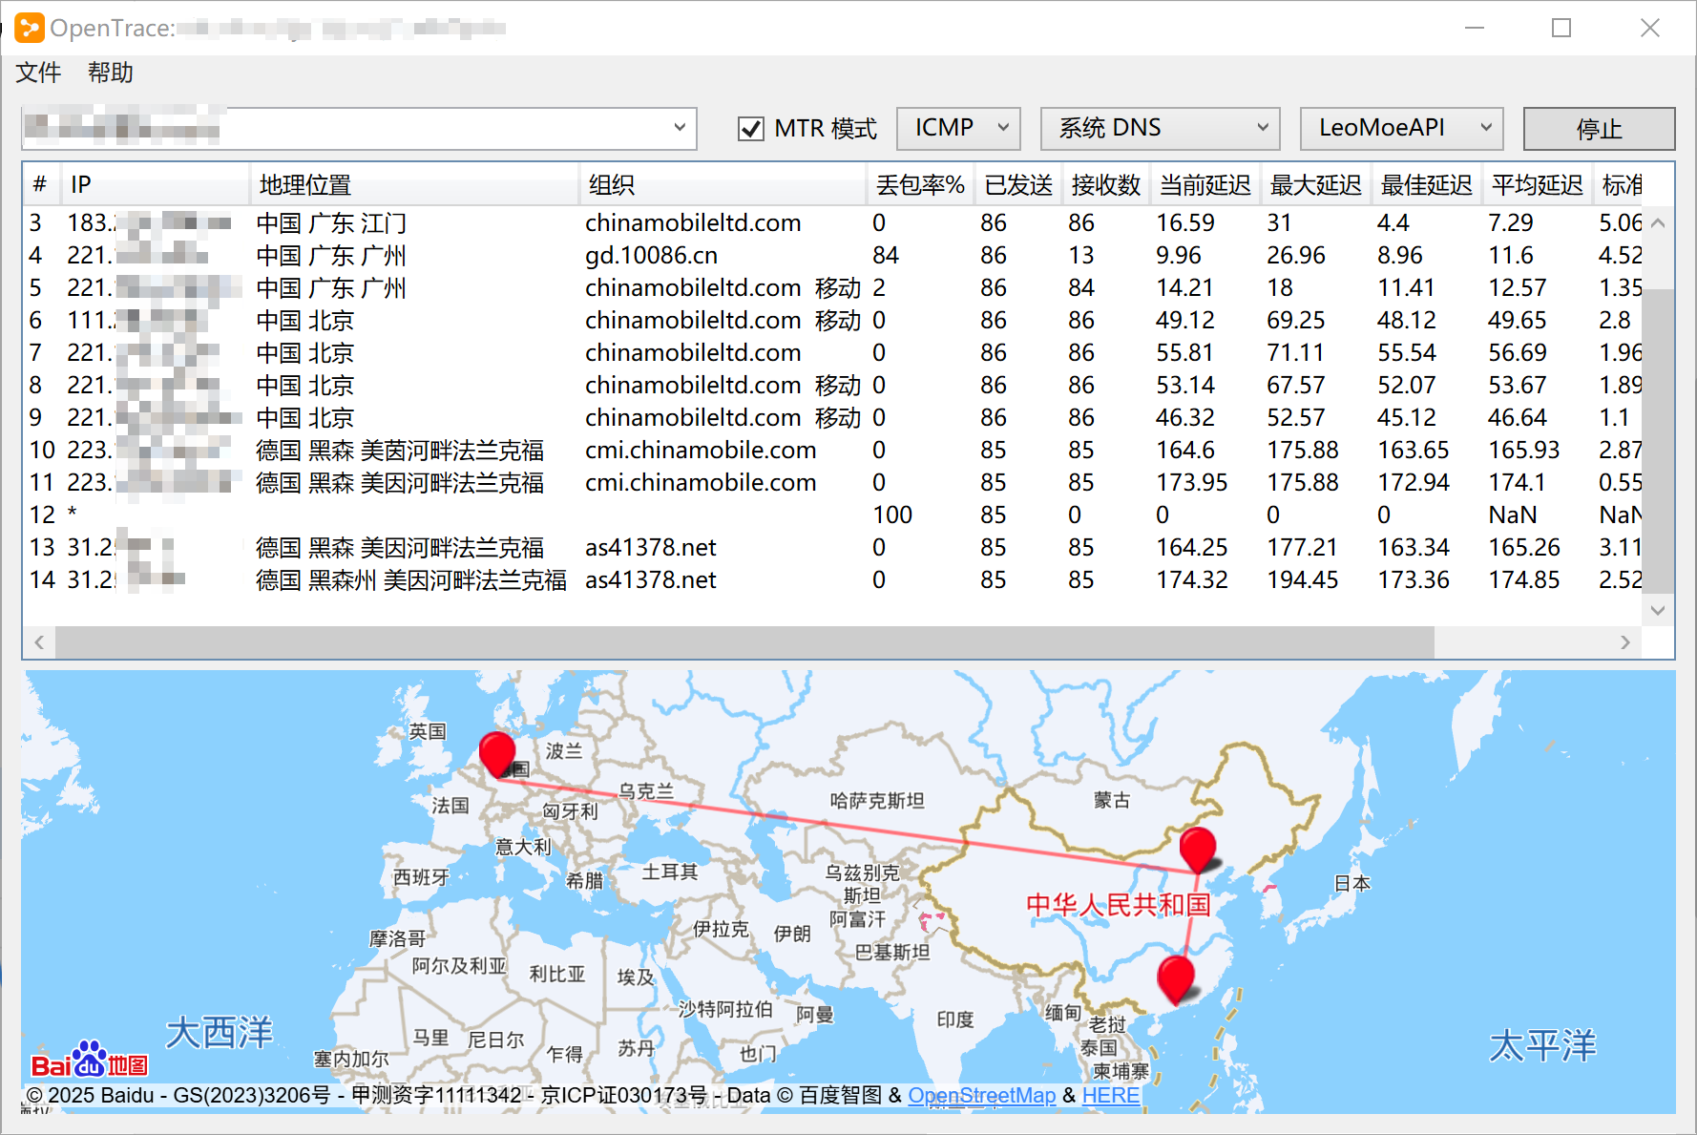Screen dimensions: 1697x1135
Task: Click the horizontal scrollbar right arrow
Action: 1624,642
